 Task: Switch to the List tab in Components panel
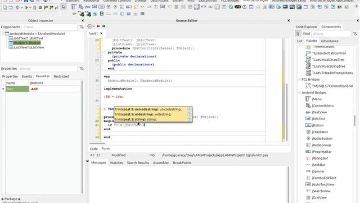pyautogui.click(x=299, y=41)
